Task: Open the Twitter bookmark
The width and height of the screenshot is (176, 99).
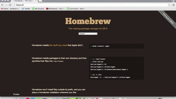Action: click(26, 9)
